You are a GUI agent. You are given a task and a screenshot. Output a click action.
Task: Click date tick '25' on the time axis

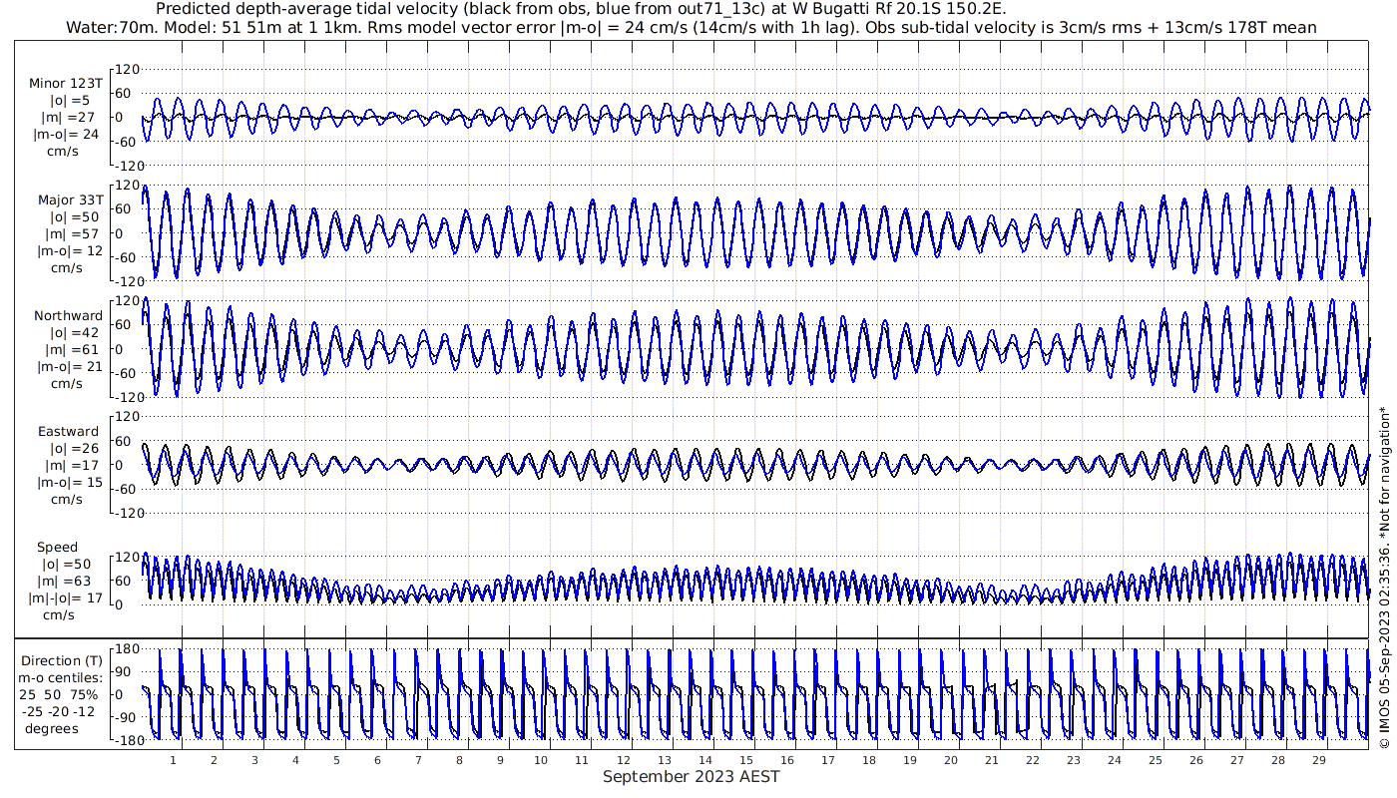coord(1155,760)
